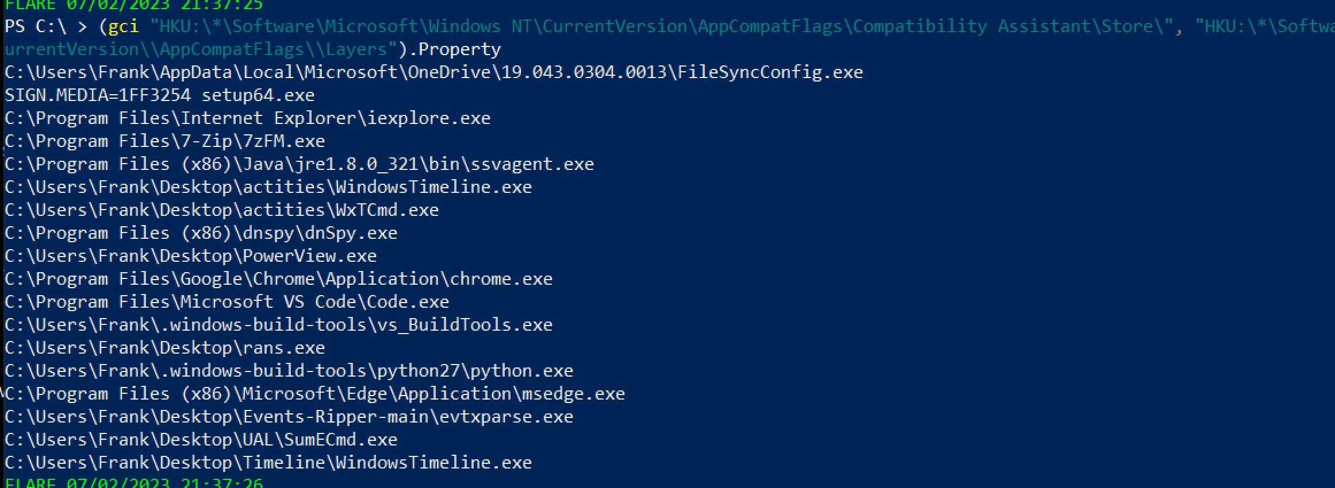This screenshot has width=1335, height=488.
Task: Click the FileSyncConfig.exe OneDrive path line
Action: [x=434, y=72]
